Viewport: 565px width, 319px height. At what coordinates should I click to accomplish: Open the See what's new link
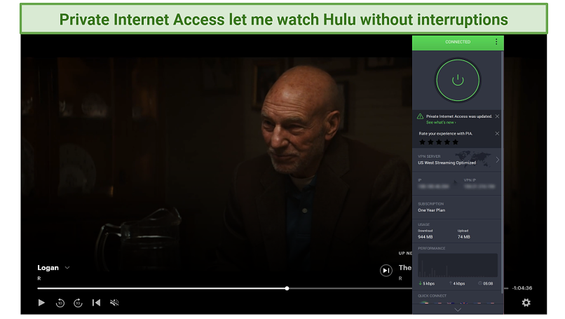[x=441, y=123]
